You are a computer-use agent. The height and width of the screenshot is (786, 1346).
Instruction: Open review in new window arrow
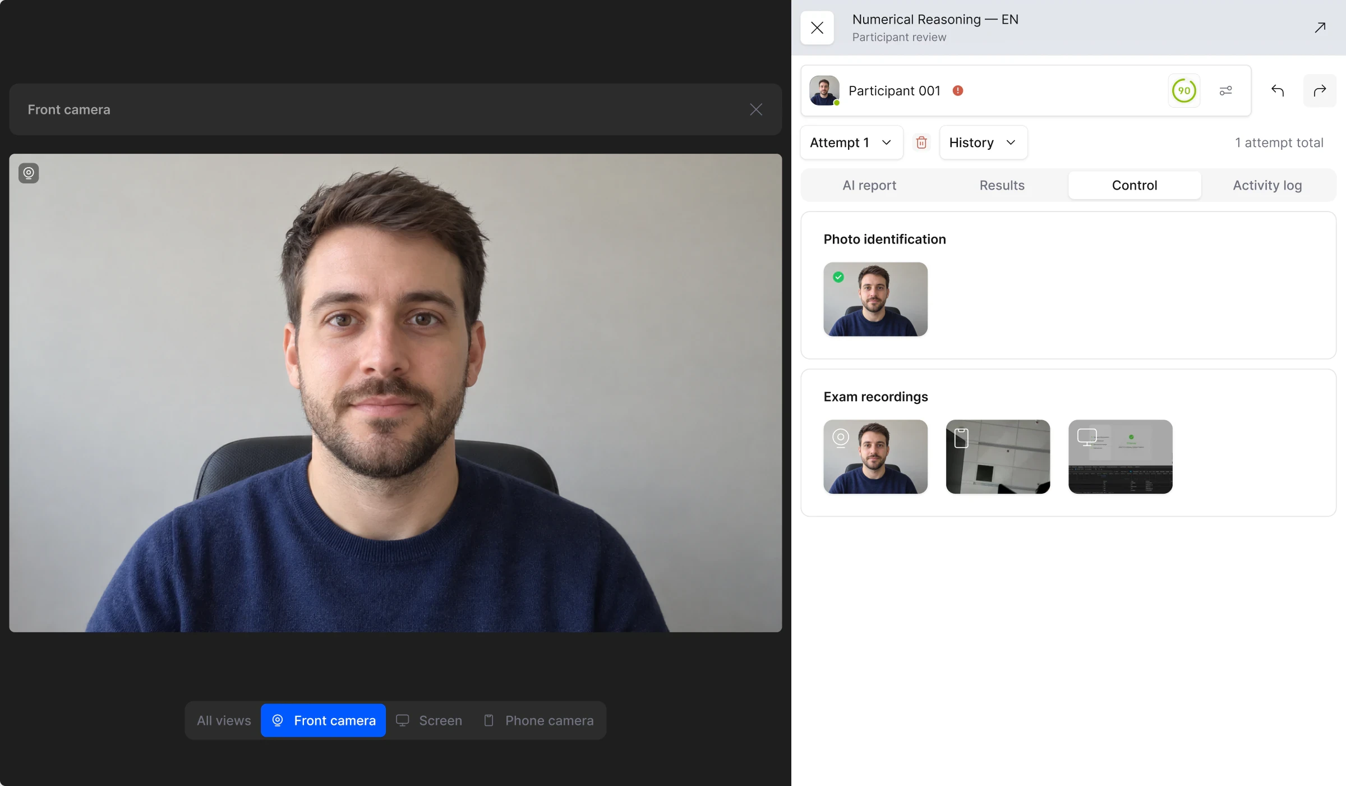point(1320,27)
